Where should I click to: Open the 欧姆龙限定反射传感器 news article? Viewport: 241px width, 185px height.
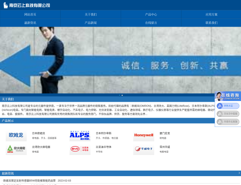30,181
